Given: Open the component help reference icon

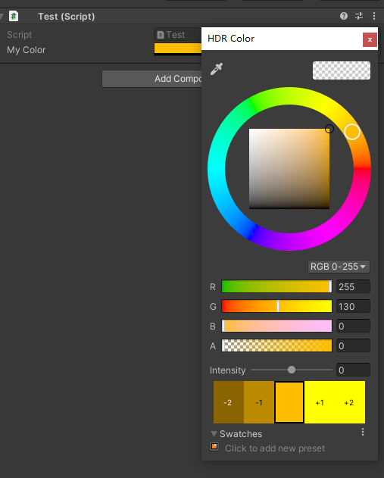Looking at the screenshot, I should [344, 16].
